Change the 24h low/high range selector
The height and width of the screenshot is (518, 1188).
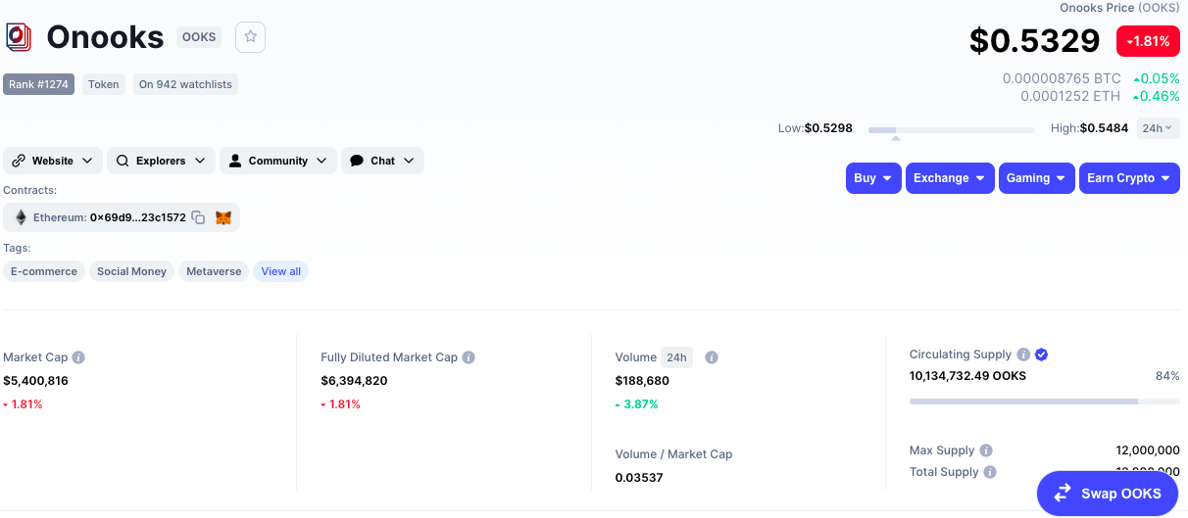pyautogui.click(x=1157, y=128)
